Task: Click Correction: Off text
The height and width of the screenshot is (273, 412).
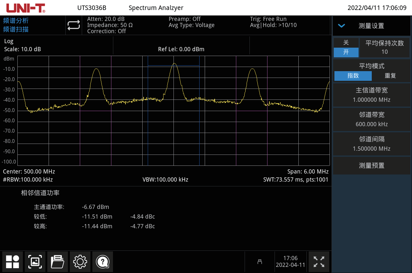Action: [107, 31]
